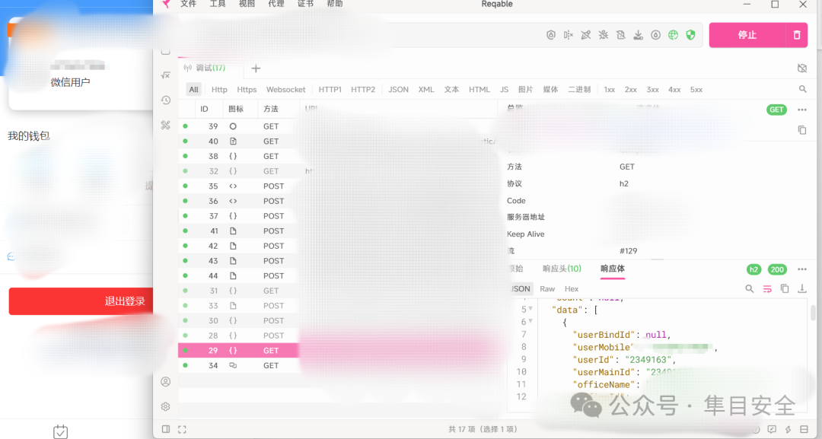
Task: Clear the list with the trash button
Action: (797, 35)
